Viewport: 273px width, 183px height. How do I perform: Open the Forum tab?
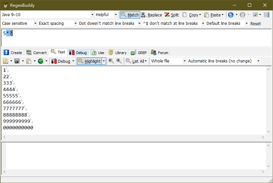click(x=160, y=52)
